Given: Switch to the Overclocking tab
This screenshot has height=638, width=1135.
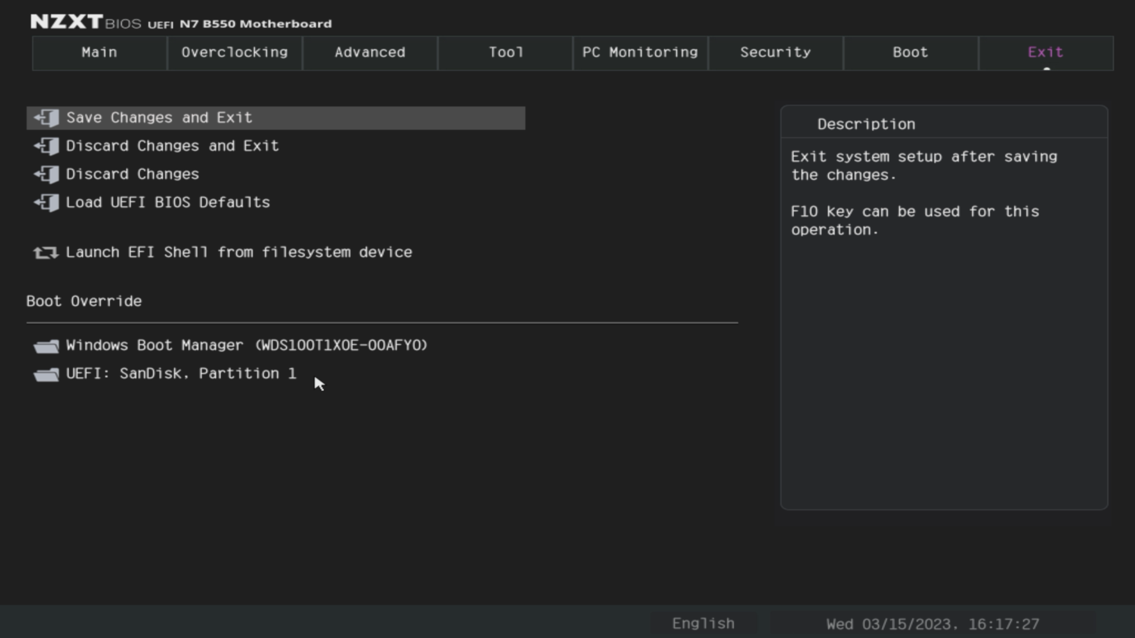Looking at the screenshot, I should point(235,52).
